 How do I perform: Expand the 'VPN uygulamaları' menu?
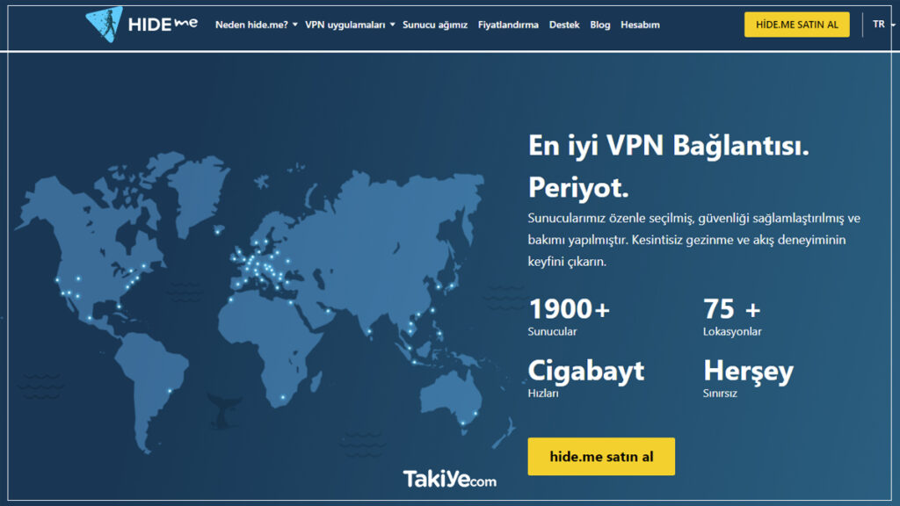pyautogui.click(x=350, y=25)
